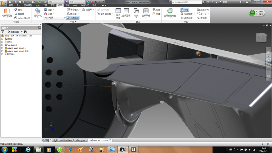Click the fx parameters icon

point(96,2)
